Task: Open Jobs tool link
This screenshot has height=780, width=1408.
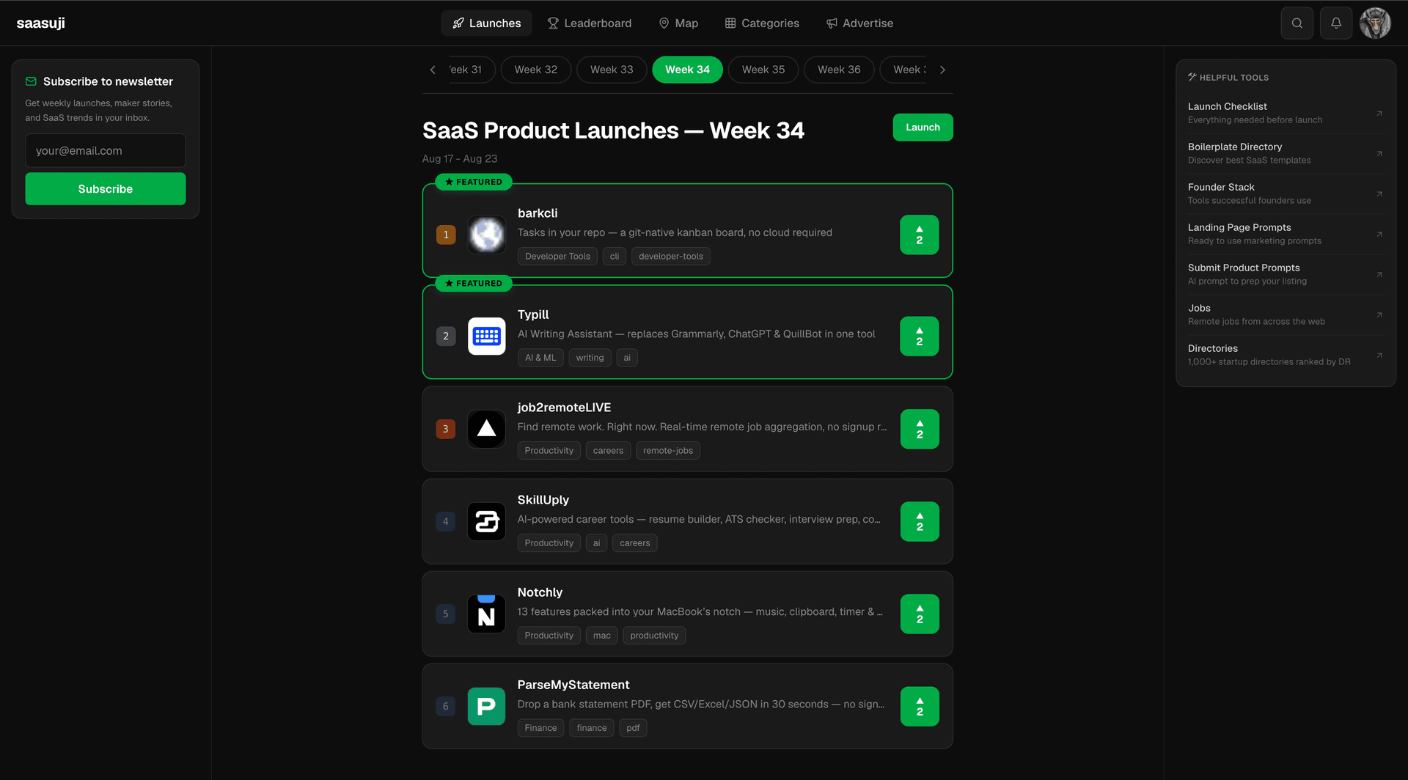Action: (x=1286, y=314)
